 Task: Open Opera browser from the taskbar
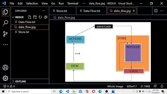coord(93,91)
